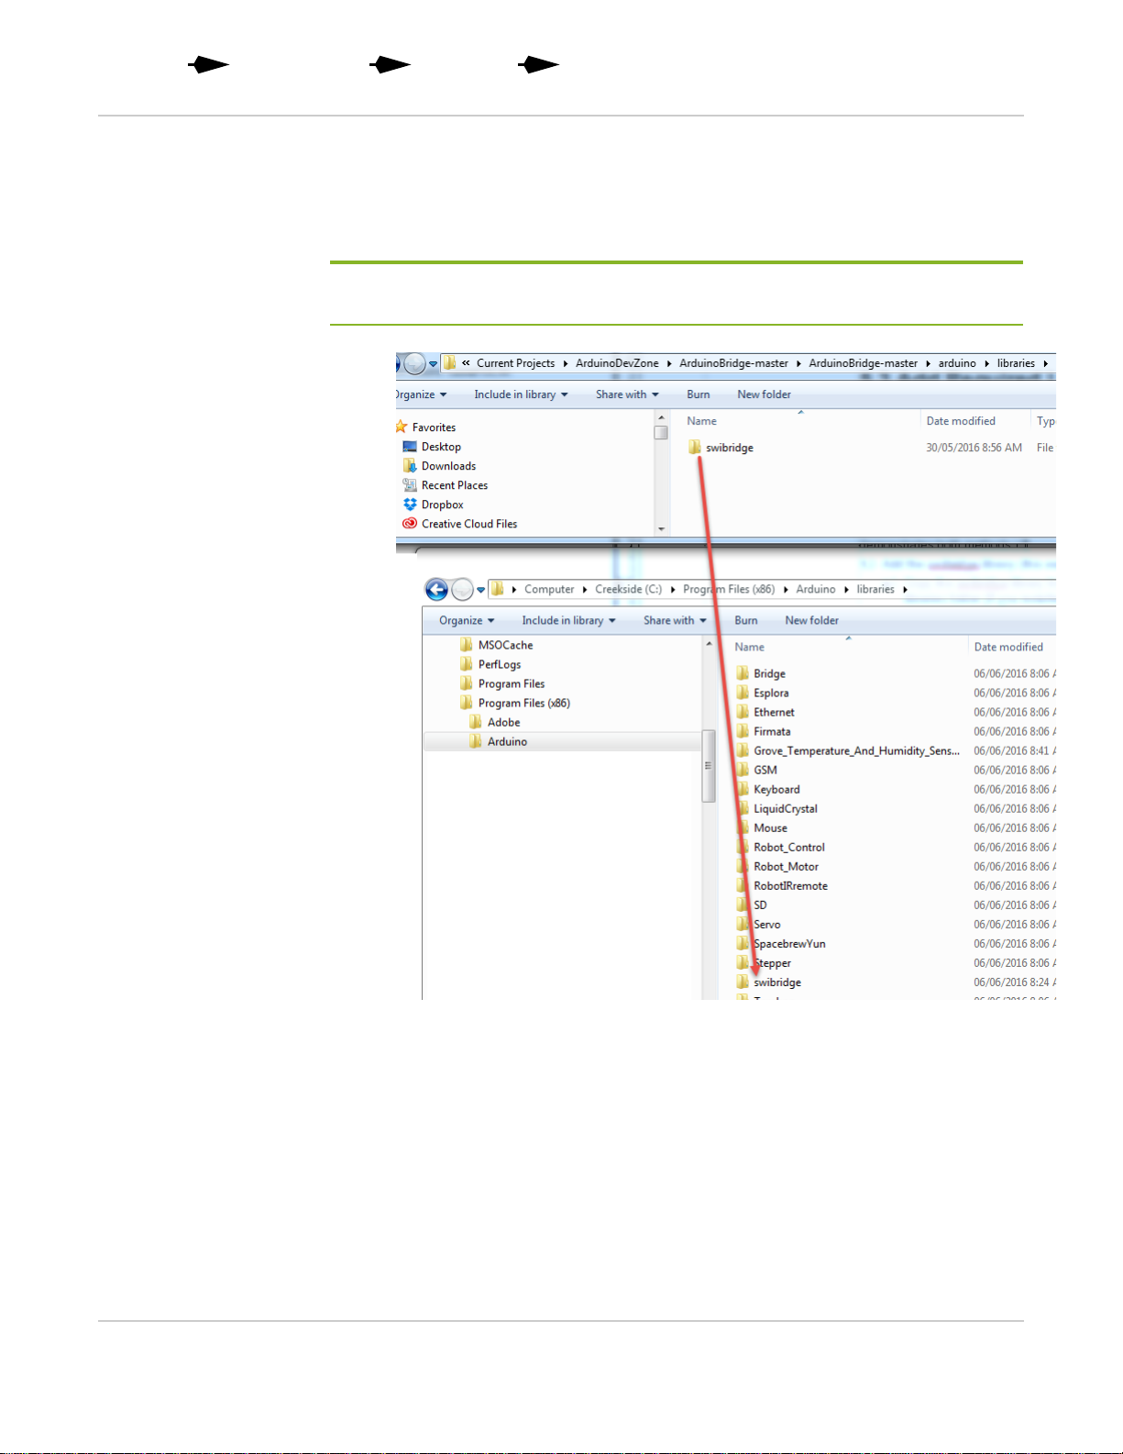The height and width of the screenshot is (1454, 1123).
Task: Select swibridge folder name in bottom window
Action: coord(777,982)
